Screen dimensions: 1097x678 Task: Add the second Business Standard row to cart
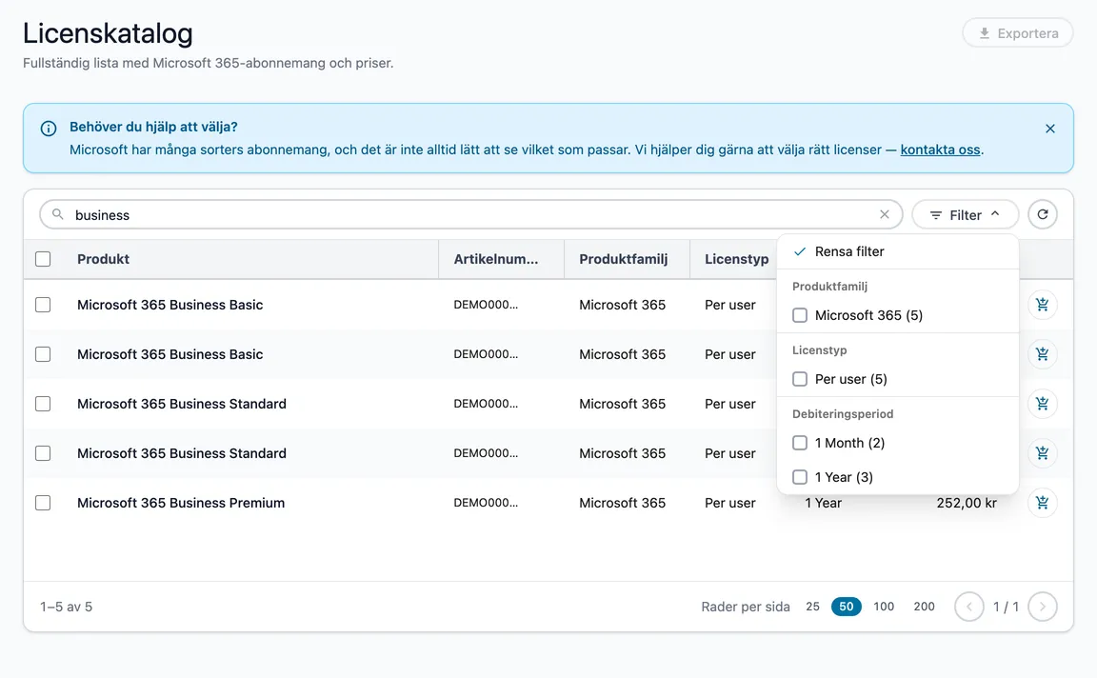(x=1043, y=452)
